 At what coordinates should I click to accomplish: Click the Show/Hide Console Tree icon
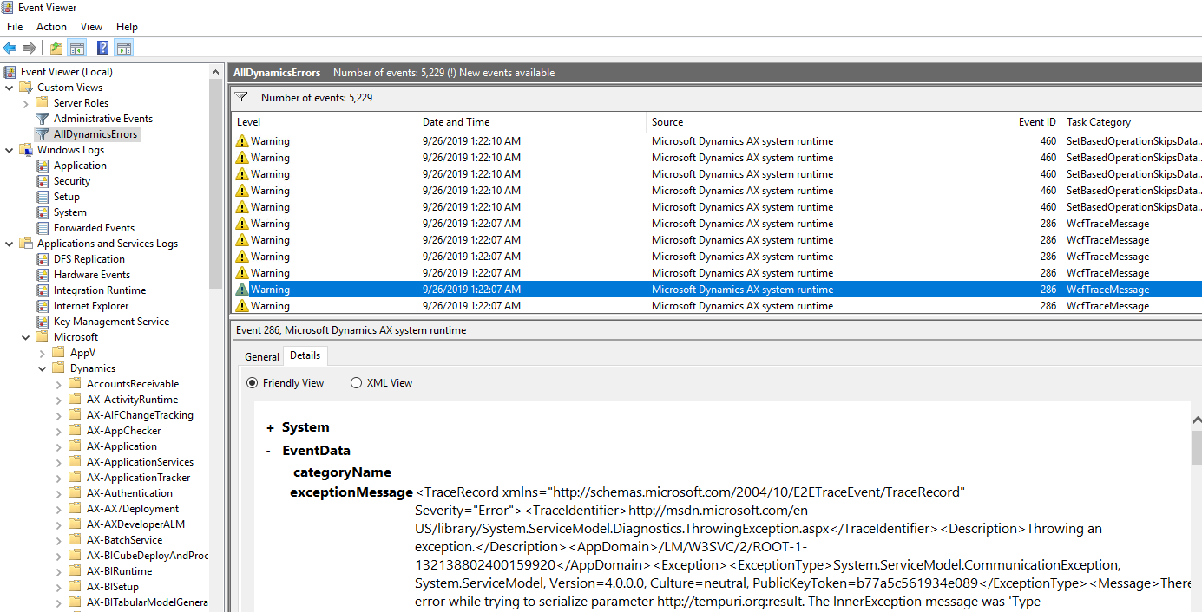[77, 49]
